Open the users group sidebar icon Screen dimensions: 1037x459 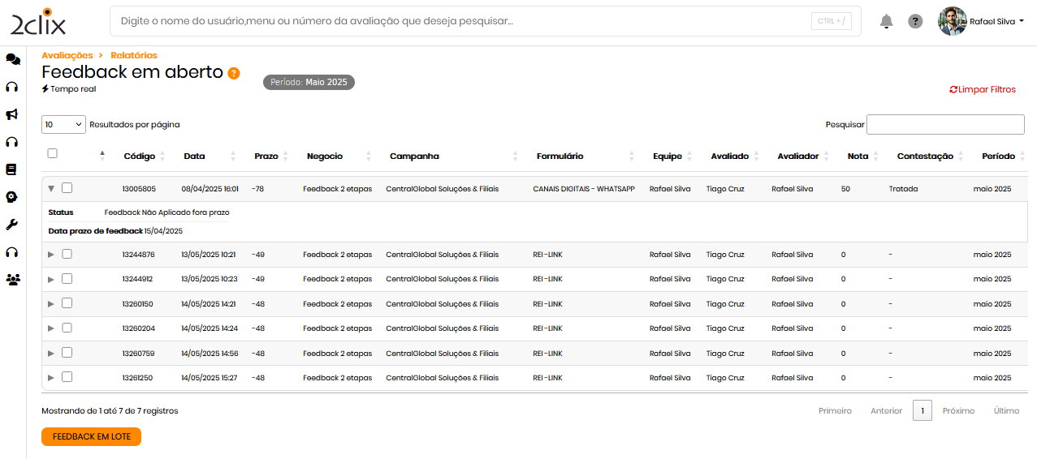click(12, 280)
